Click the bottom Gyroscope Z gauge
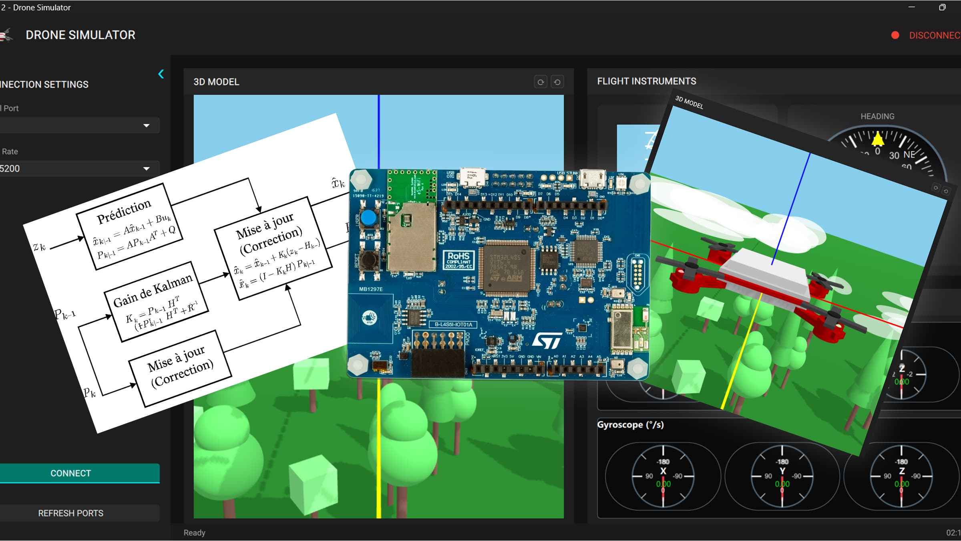Image resolution: width=961 pixels, height=541 pixels. coord(901,476)
